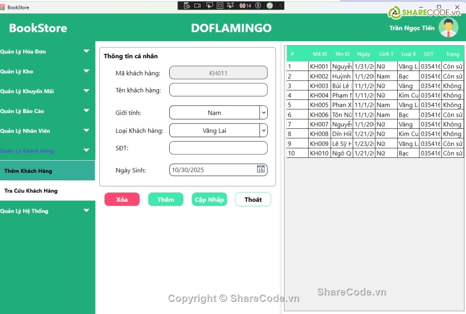Select Thêm Khách Hàng in the sidebar
Image resolution: width=466 pixels, height=314 pixels.
(x=28, y=171)
